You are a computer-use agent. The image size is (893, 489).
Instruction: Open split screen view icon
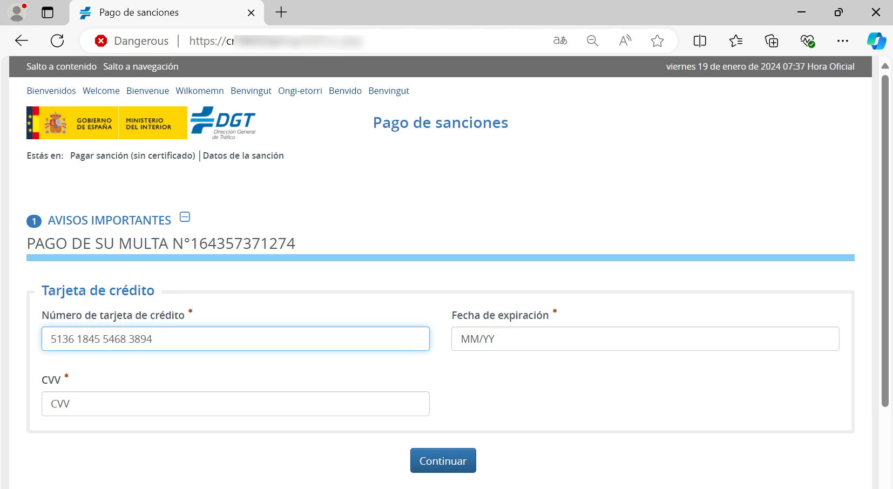700,41
